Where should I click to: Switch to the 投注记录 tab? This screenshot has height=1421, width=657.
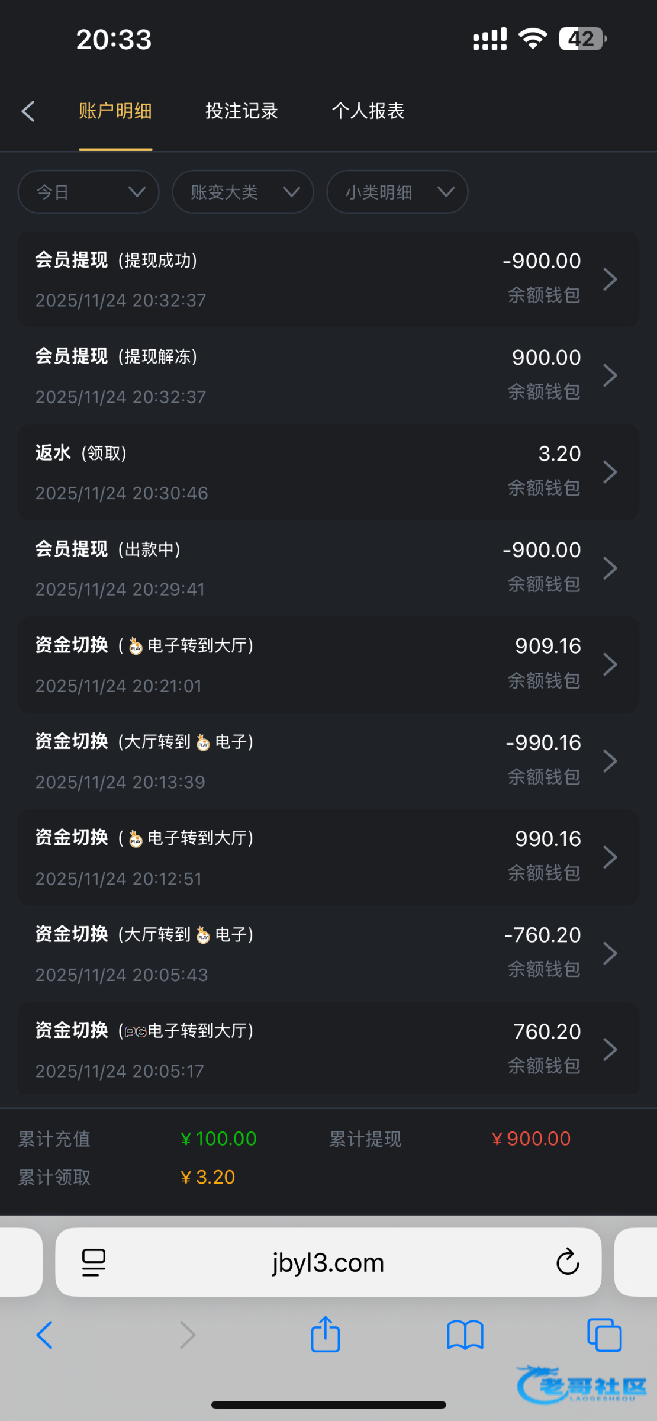tap(241, 111)
